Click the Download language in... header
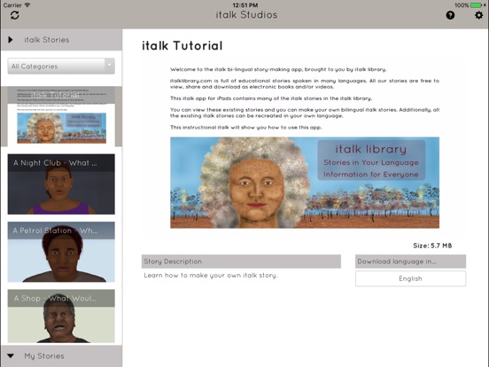This screenshot has height=367, width=489. click(x=410, y=262)
